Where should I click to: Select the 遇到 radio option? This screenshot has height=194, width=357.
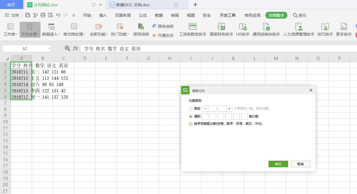[191, 116]
